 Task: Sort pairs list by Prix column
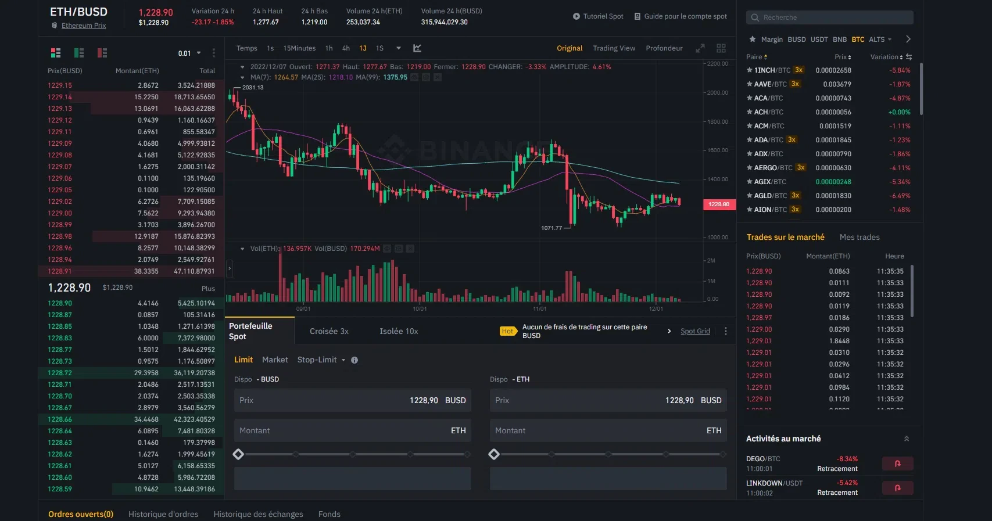(x=843, y=57)
